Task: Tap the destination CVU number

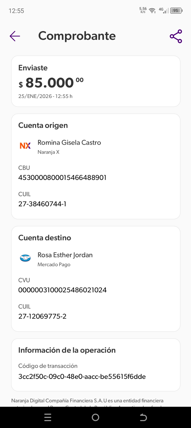Action: click(62, 290)
